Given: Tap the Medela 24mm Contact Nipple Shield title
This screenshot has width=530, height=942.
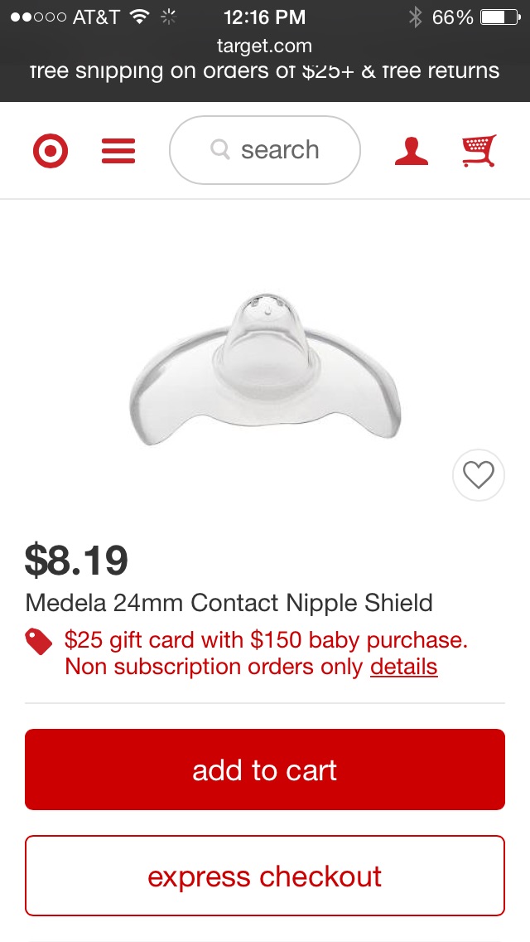Looking at the screenshot, I should coord(229,603).
